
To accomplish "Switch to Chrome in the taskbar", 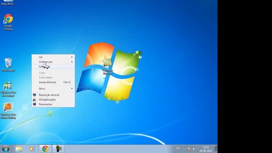I will tap(45, 149).
